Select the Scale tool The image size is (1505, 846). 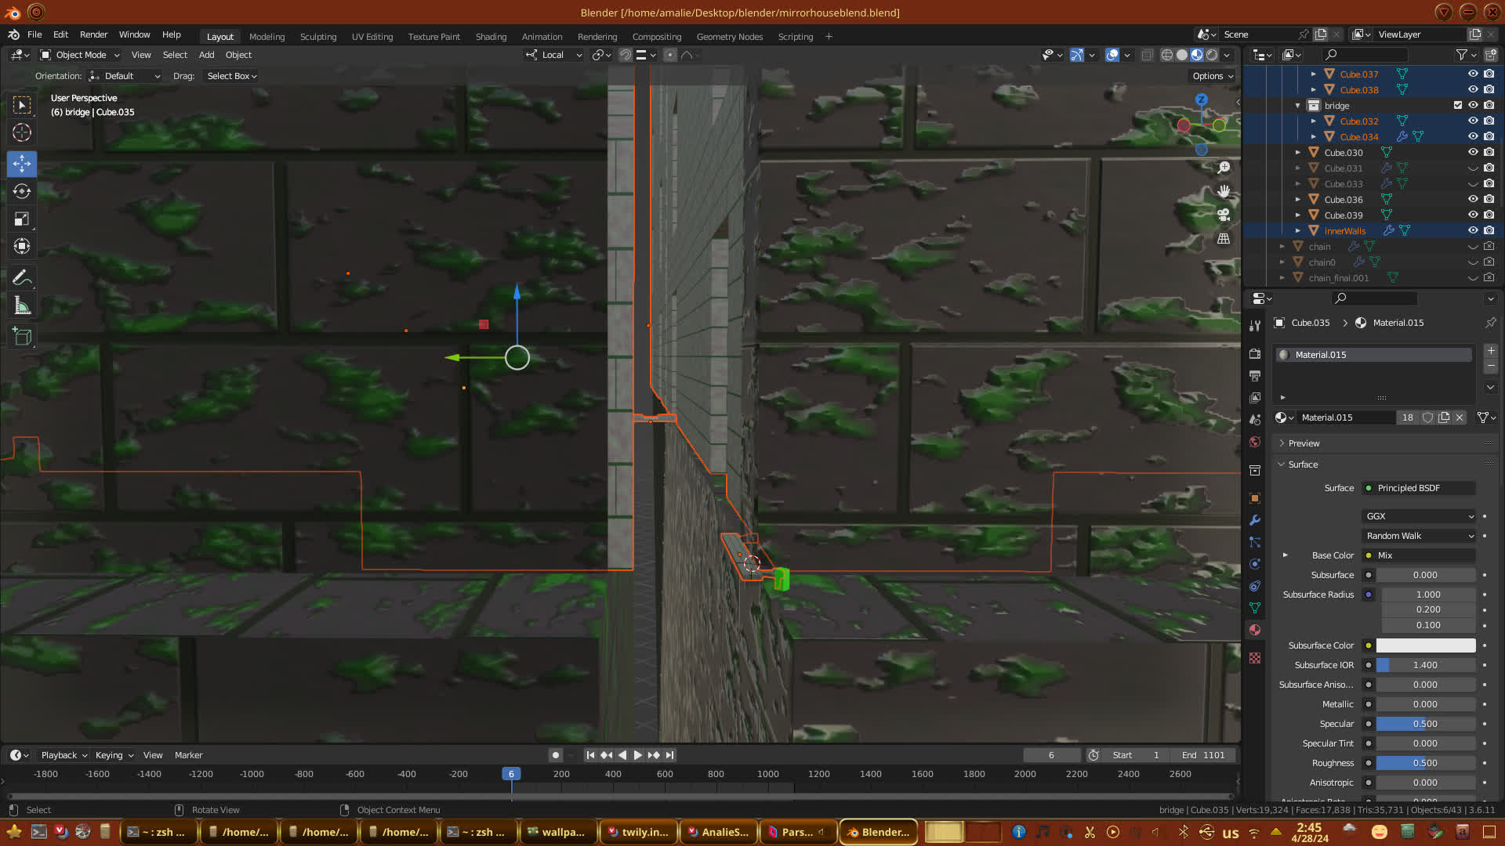[x=22, y=219]
